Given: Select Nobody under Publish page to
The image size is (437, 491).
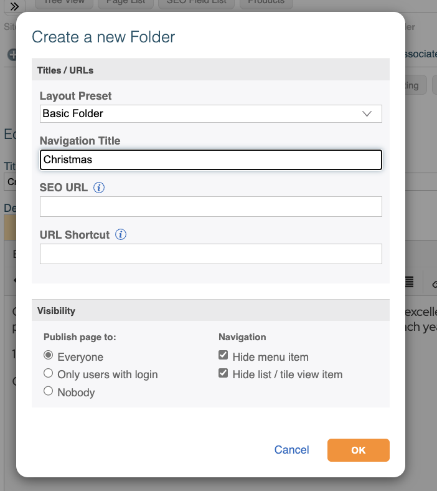Looking at the screenshot, I should tap(48, 391).
